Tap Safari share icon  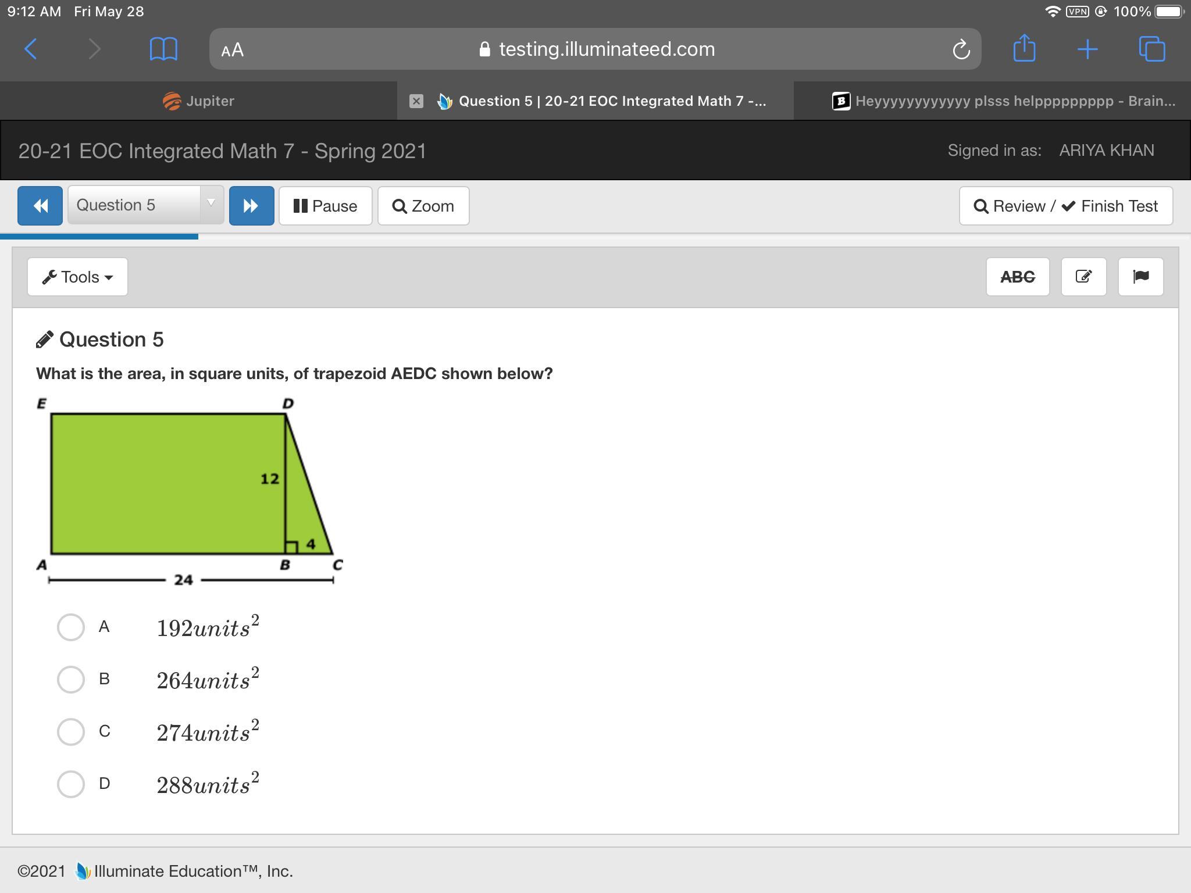(x=1024, y=49)
